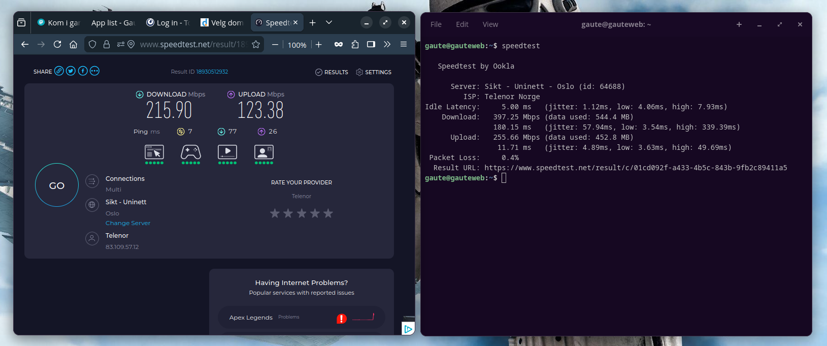The height and width of the screenshot is (346, 827).
Task: Switch to the App list tab
Action: click(113, 23)
